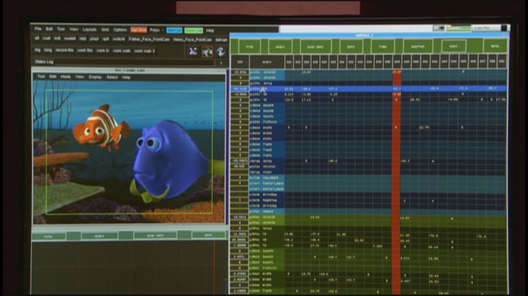The image size is (528, 296).
Task: Open the Display menu in viewport window
Action: pyautogui.click(x=95, y=77)
